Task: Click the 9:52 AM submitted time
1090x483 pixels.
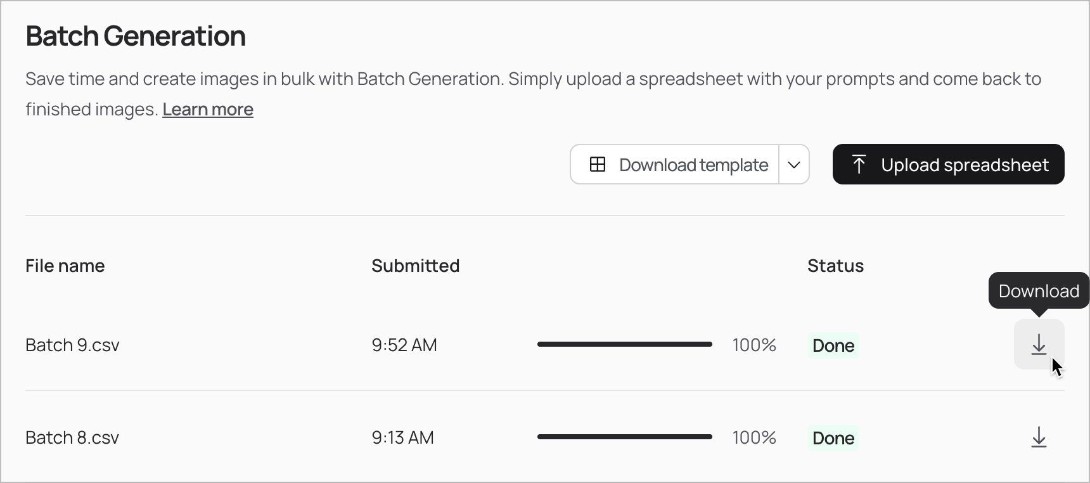Action: point(404,345)
